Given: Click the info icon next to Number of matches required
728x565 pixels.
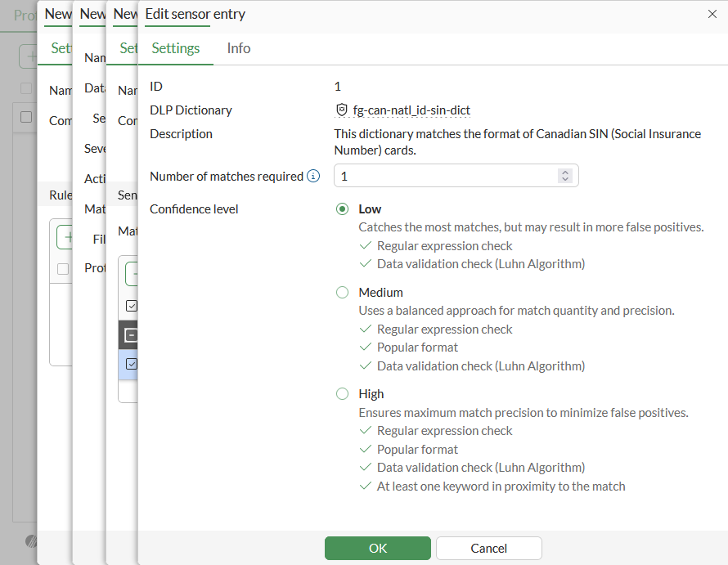Looking at the screenshot, I should click(x=313, y=175).
